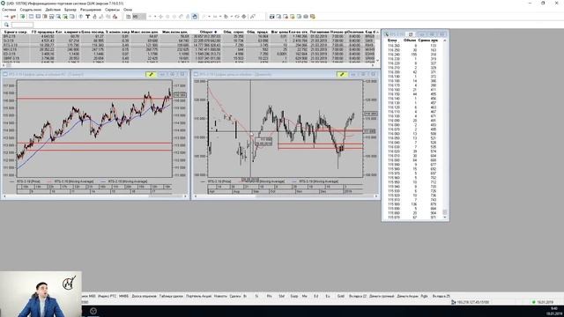Click red Moving Average legend in left chart

click(x=70, y=181)
